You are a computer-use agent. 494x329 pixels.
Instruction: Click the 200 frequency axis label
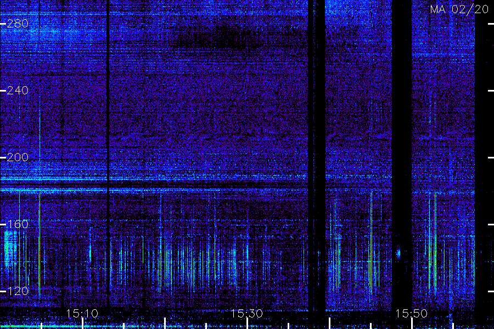(18, 157)
